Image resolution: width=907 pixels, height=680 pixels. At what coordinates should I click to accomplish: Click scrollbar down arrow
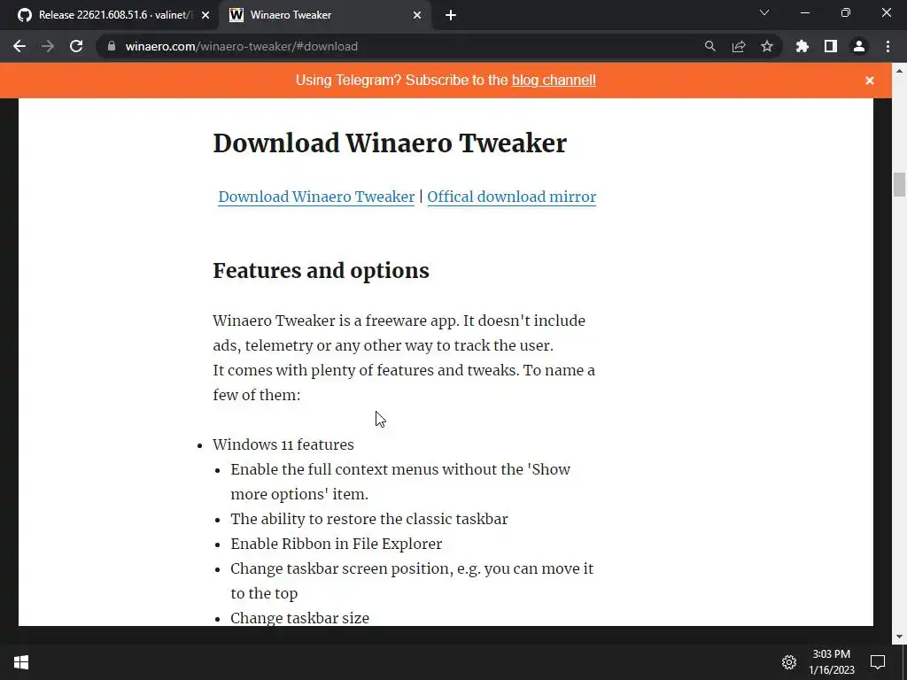[899, 637]
